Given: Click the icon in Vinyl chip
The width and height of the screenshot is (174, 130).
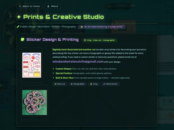Looking at the screenshot, I should click(91, 84).
